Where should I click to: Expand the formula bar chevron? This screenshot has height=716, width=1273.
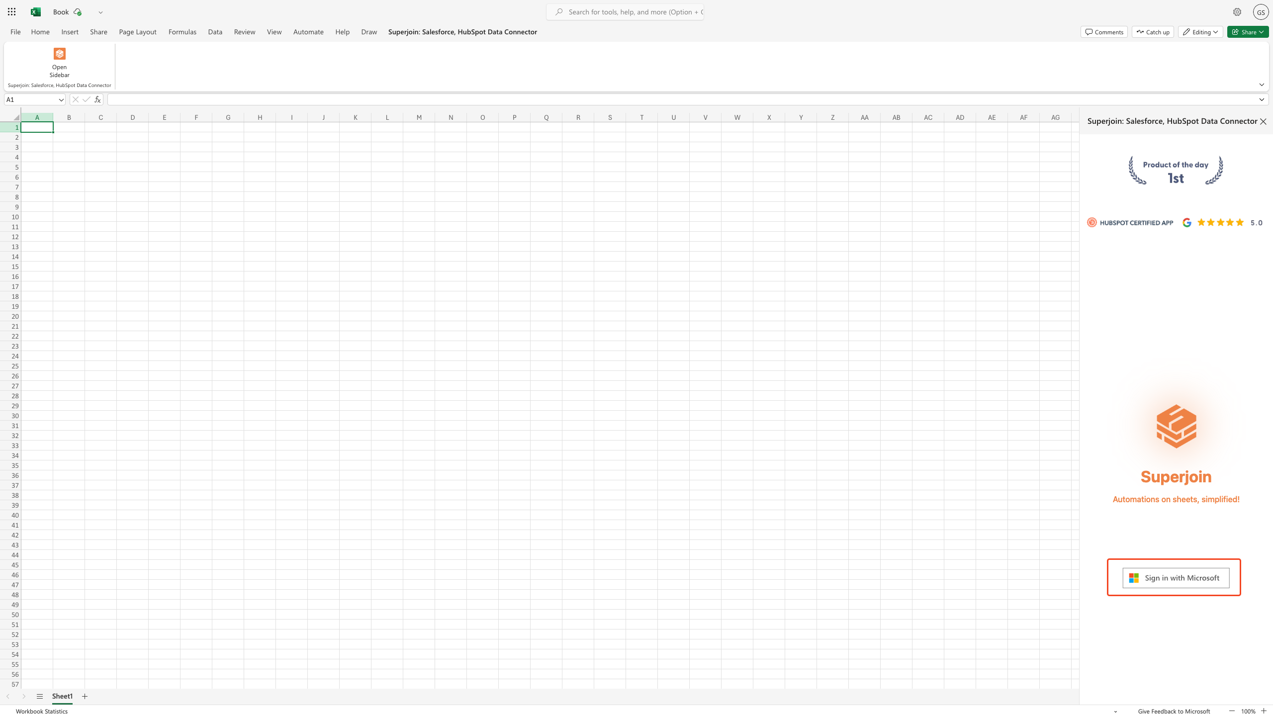pos(1261,99)
